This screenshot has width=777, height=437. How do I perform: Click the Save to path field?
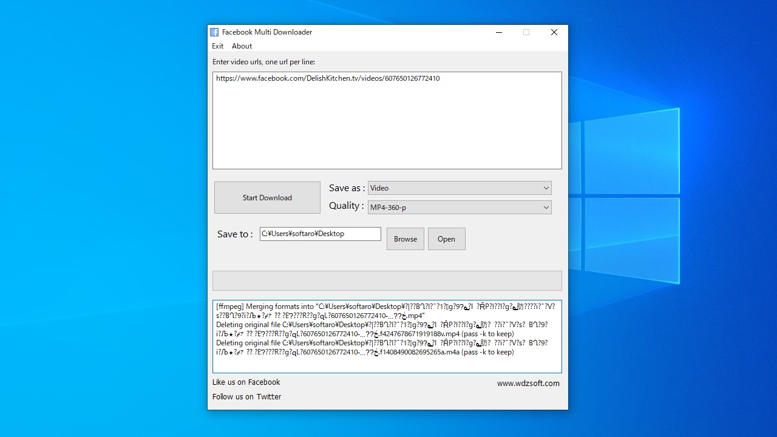point(321,234)
